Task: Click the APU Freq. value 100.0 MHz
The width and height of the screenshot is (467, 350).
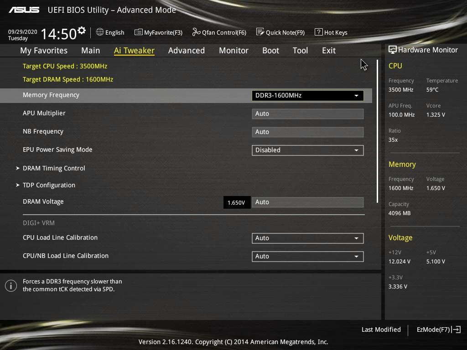Action: click(401, 114)
